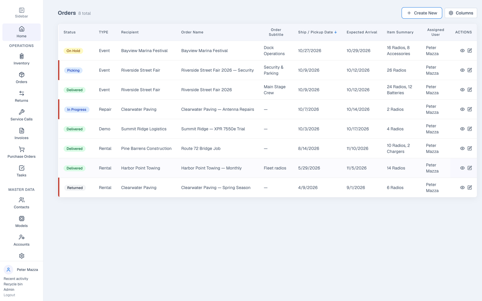Sort by Expected Arrival header
482x301 pixels.
click(x=362, y=32)
